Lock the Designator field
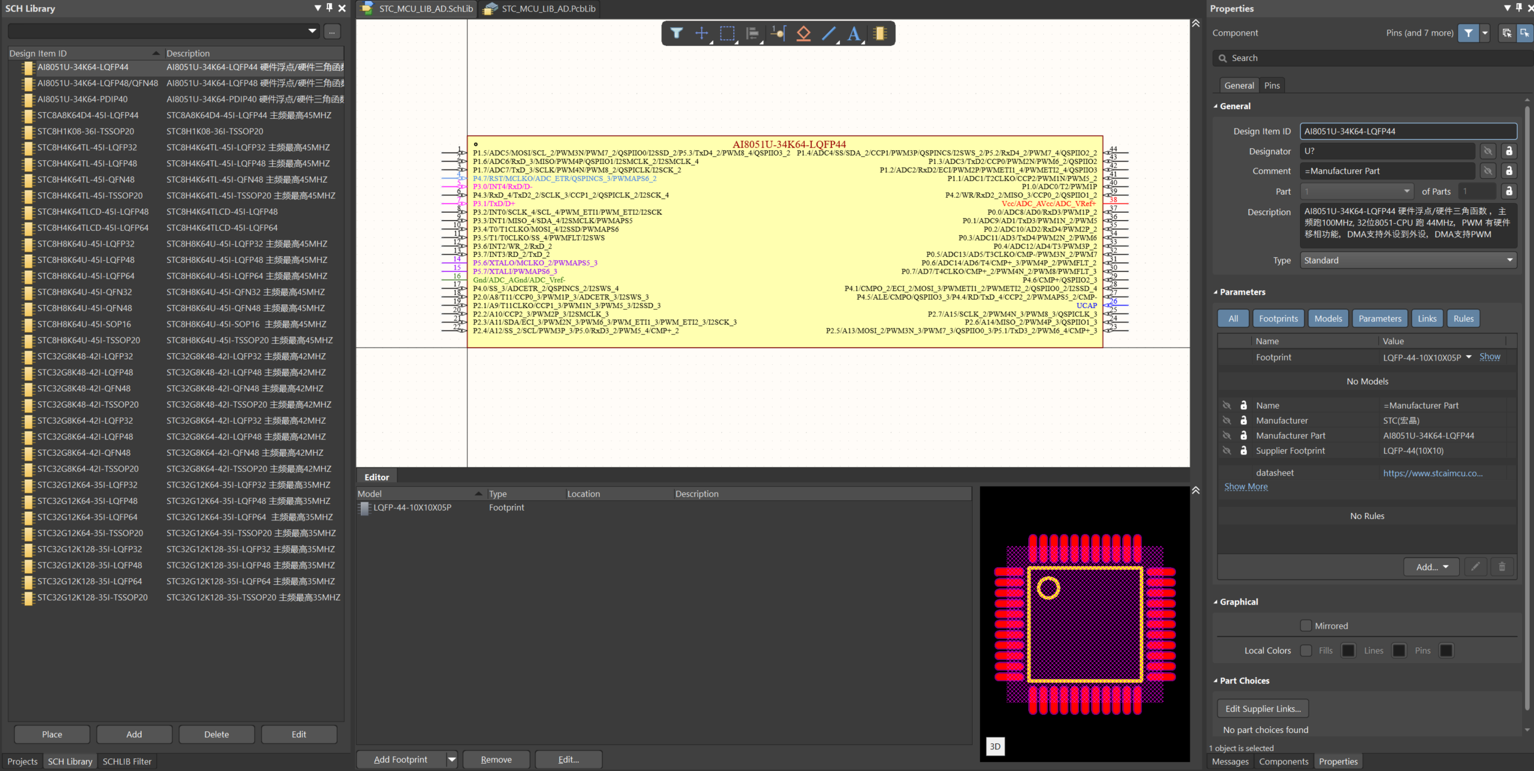 pos(1509,151)
